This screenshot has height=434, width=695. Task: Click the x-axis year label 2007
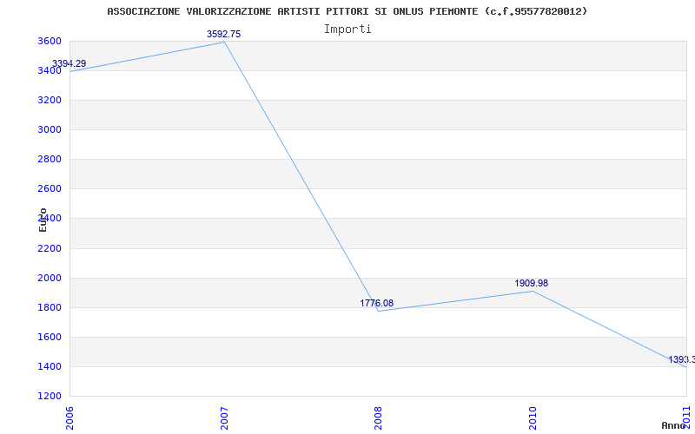click(x=224, y=418)
